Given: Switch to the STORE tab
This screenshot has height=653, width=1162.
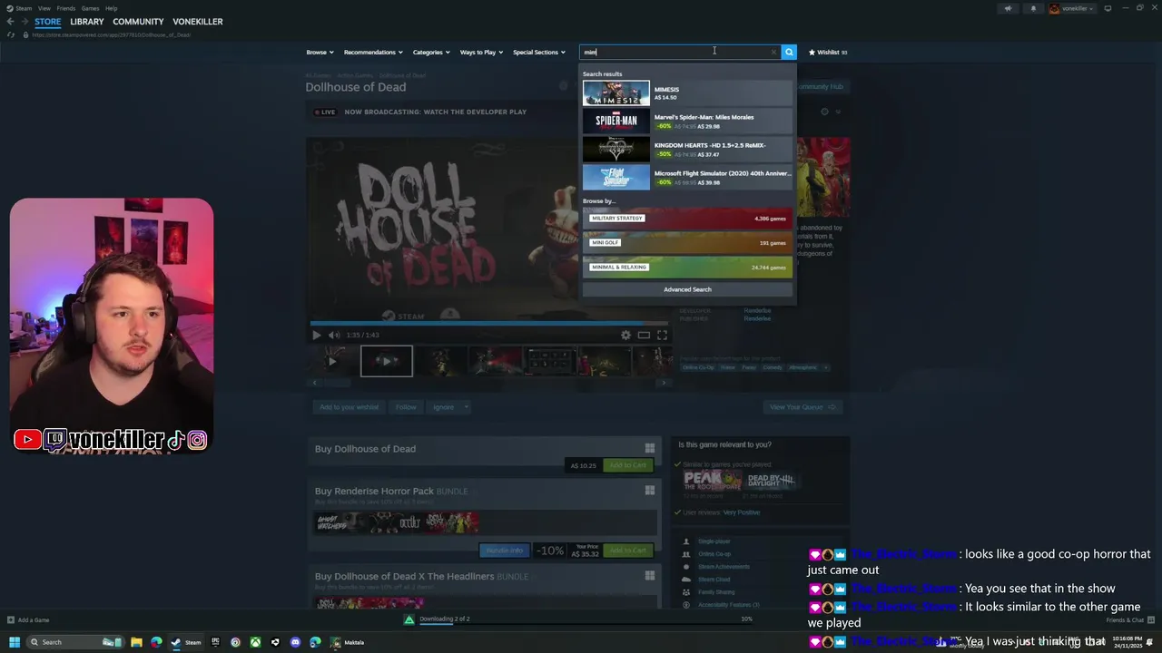Looking at the screenshot, I should [x=48, y=22].
